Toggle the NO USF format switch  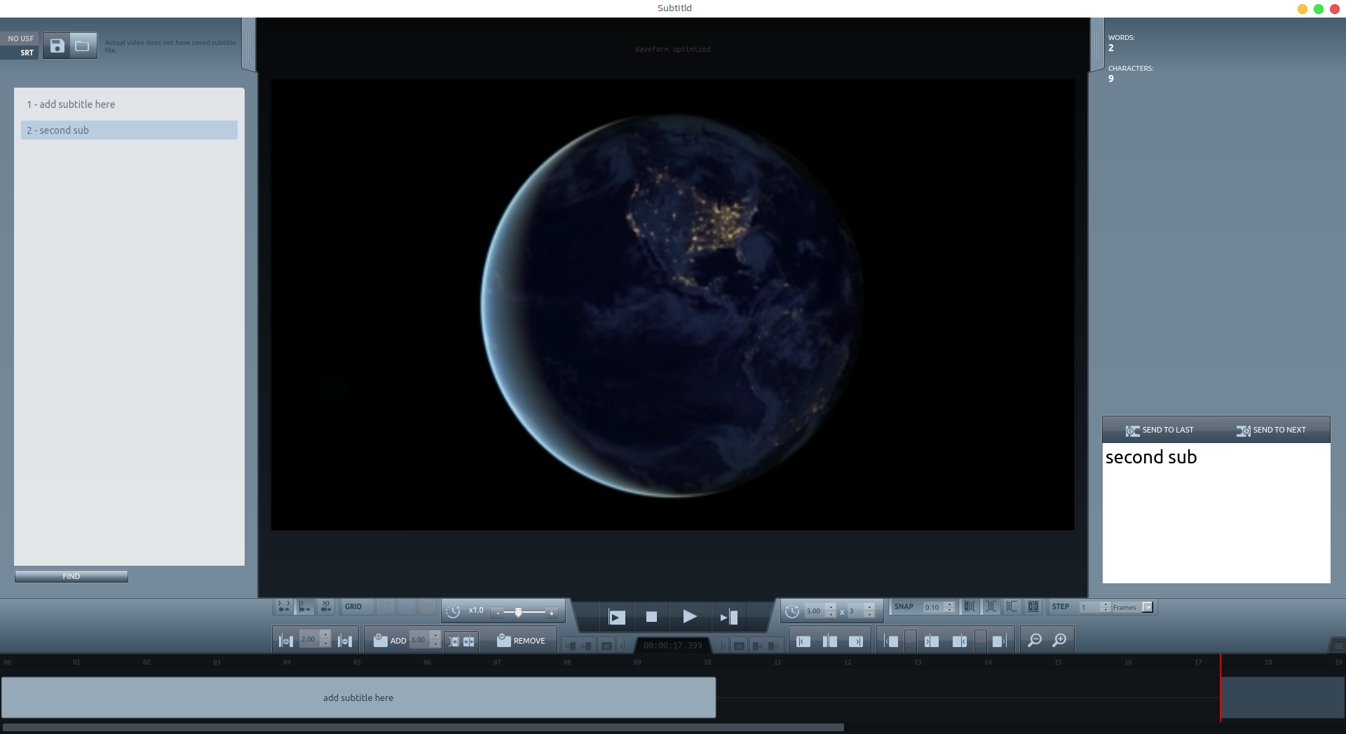click(20, 39)
